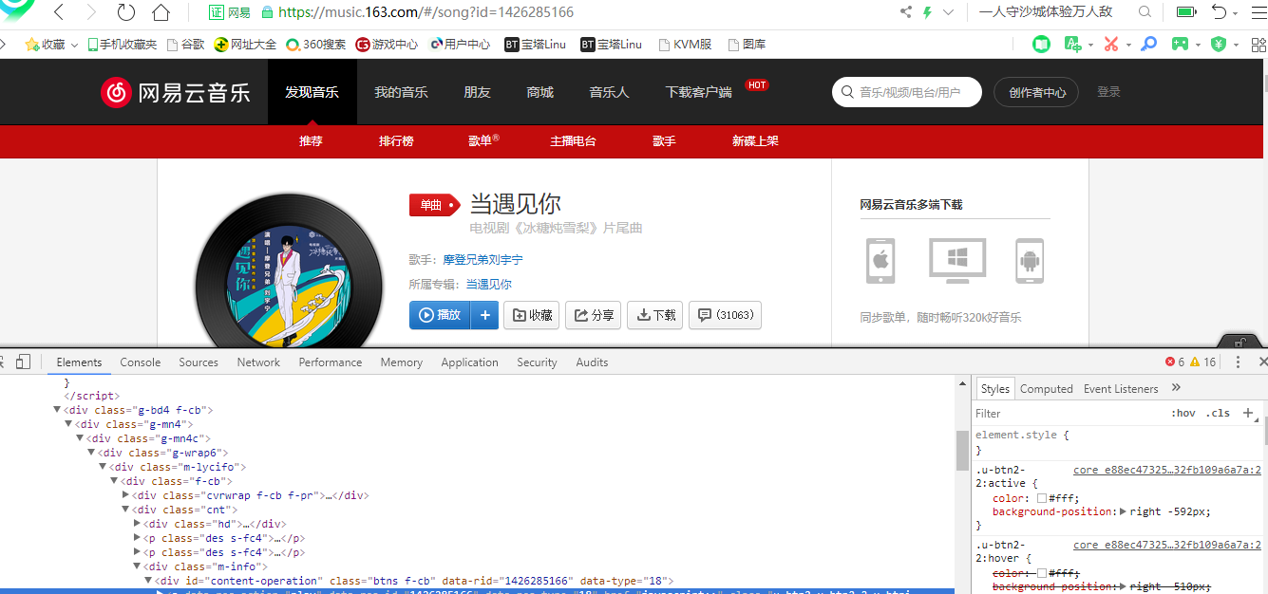Open 我的音乐 in the top navigation
This screenshot has width=1268, height=594.
coord(401,92)
